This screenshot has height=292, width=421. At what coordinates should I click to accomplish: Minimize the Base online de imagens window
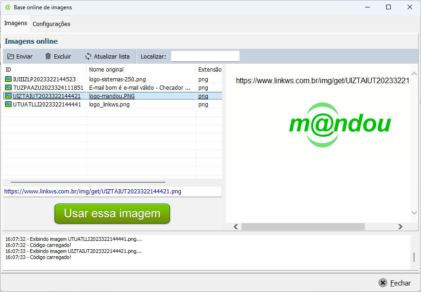click(368, 7)
